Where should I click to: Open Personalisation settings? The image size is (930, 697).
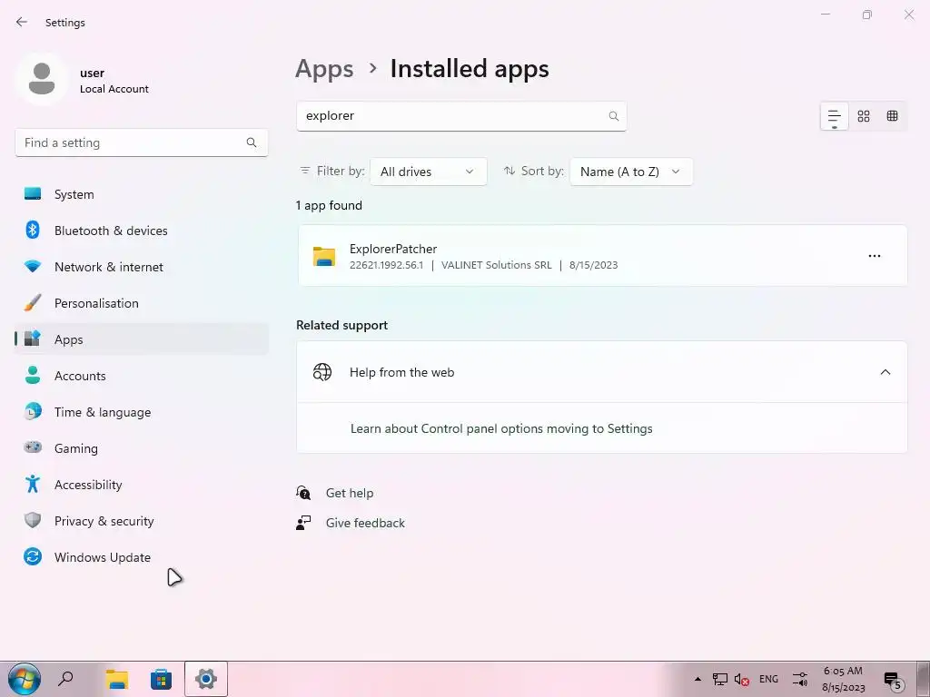(x=141, y=303)
